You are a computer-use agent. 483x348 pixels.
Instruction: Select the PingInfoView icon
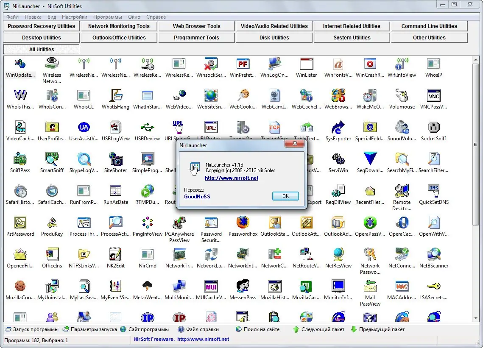point(147,223)
